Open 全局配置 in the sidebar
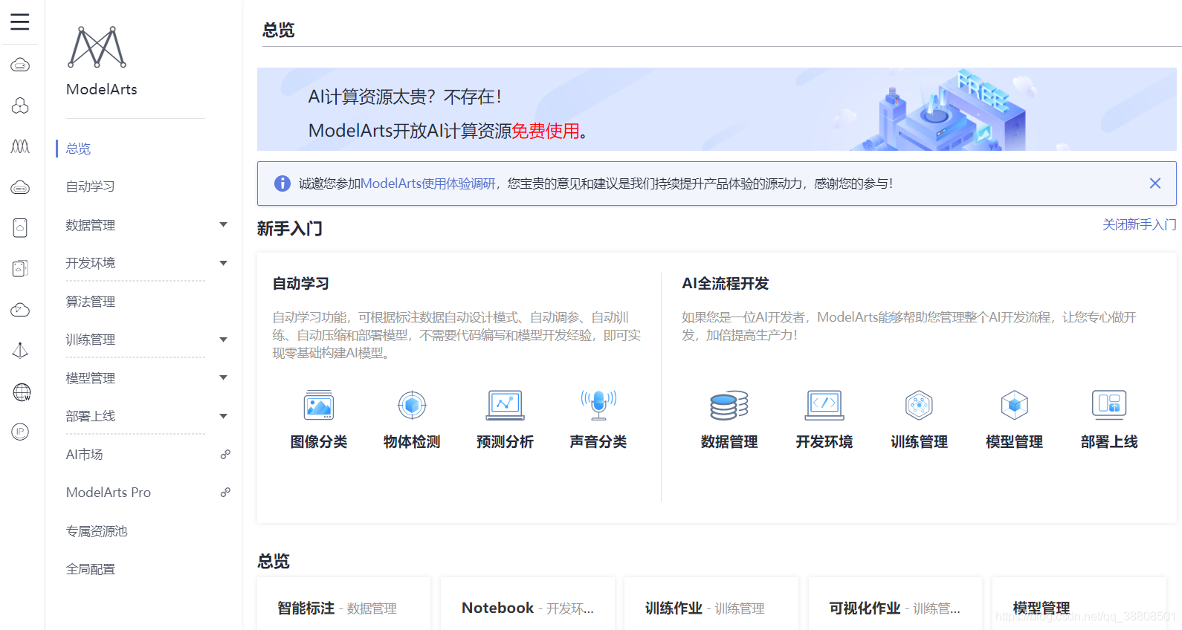 pos(90,569)
